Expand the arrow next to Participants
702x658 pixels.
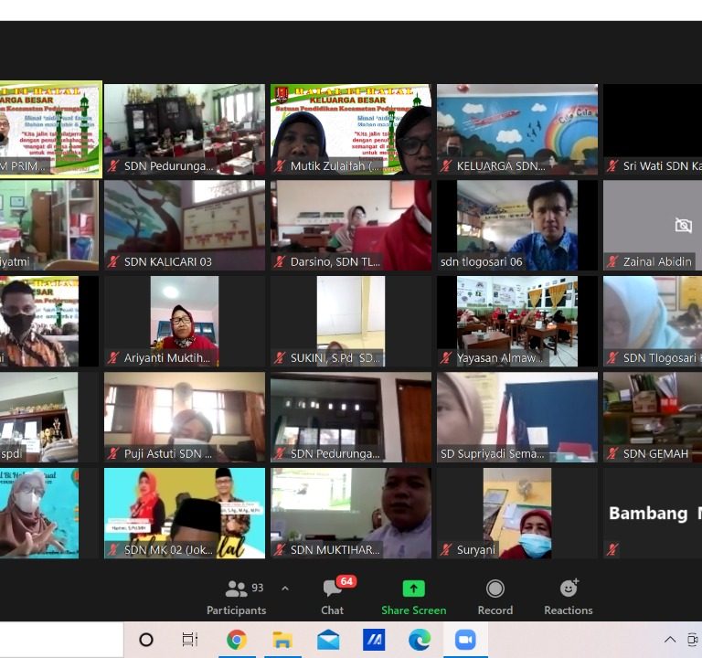(x=285, y=589)
